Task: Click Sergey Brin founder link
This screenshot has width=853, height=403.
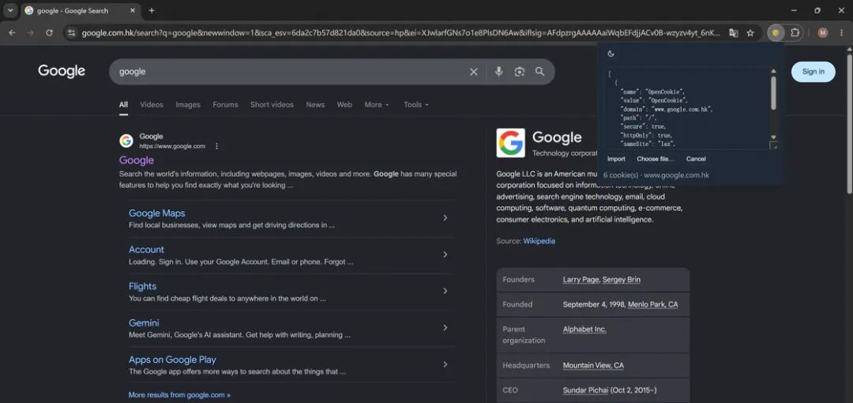Action: coord(622,280)
